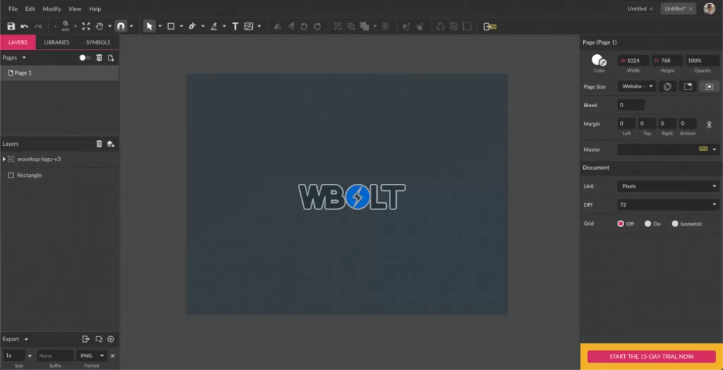The height and width of the screenshot is (370, 723).
Task: Select the Text tool
Action: (x=234, y=26)
